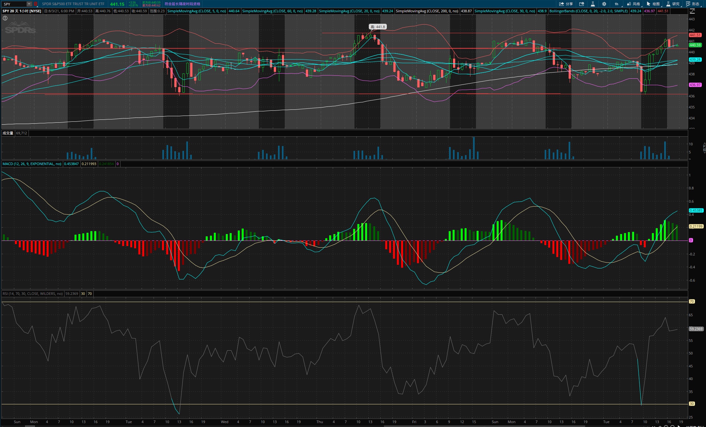Click the last price 441.15
This screenshot has height=427, width=706.
[117, 4]
